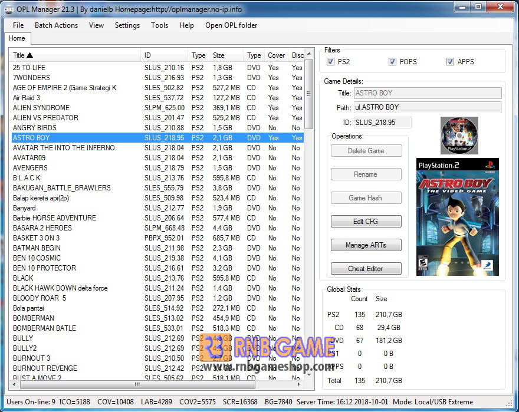Select the BATMAN BEGIN row
The image size is (519, 412).
point(157,248)
